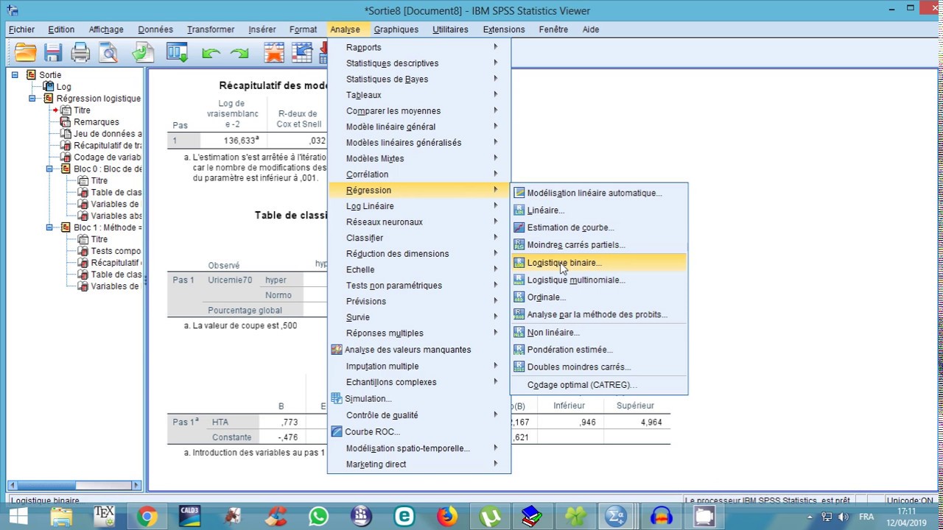Choose Modèle linéaire général menu entry
The image size is (943, 530).
tap(418, 127)
